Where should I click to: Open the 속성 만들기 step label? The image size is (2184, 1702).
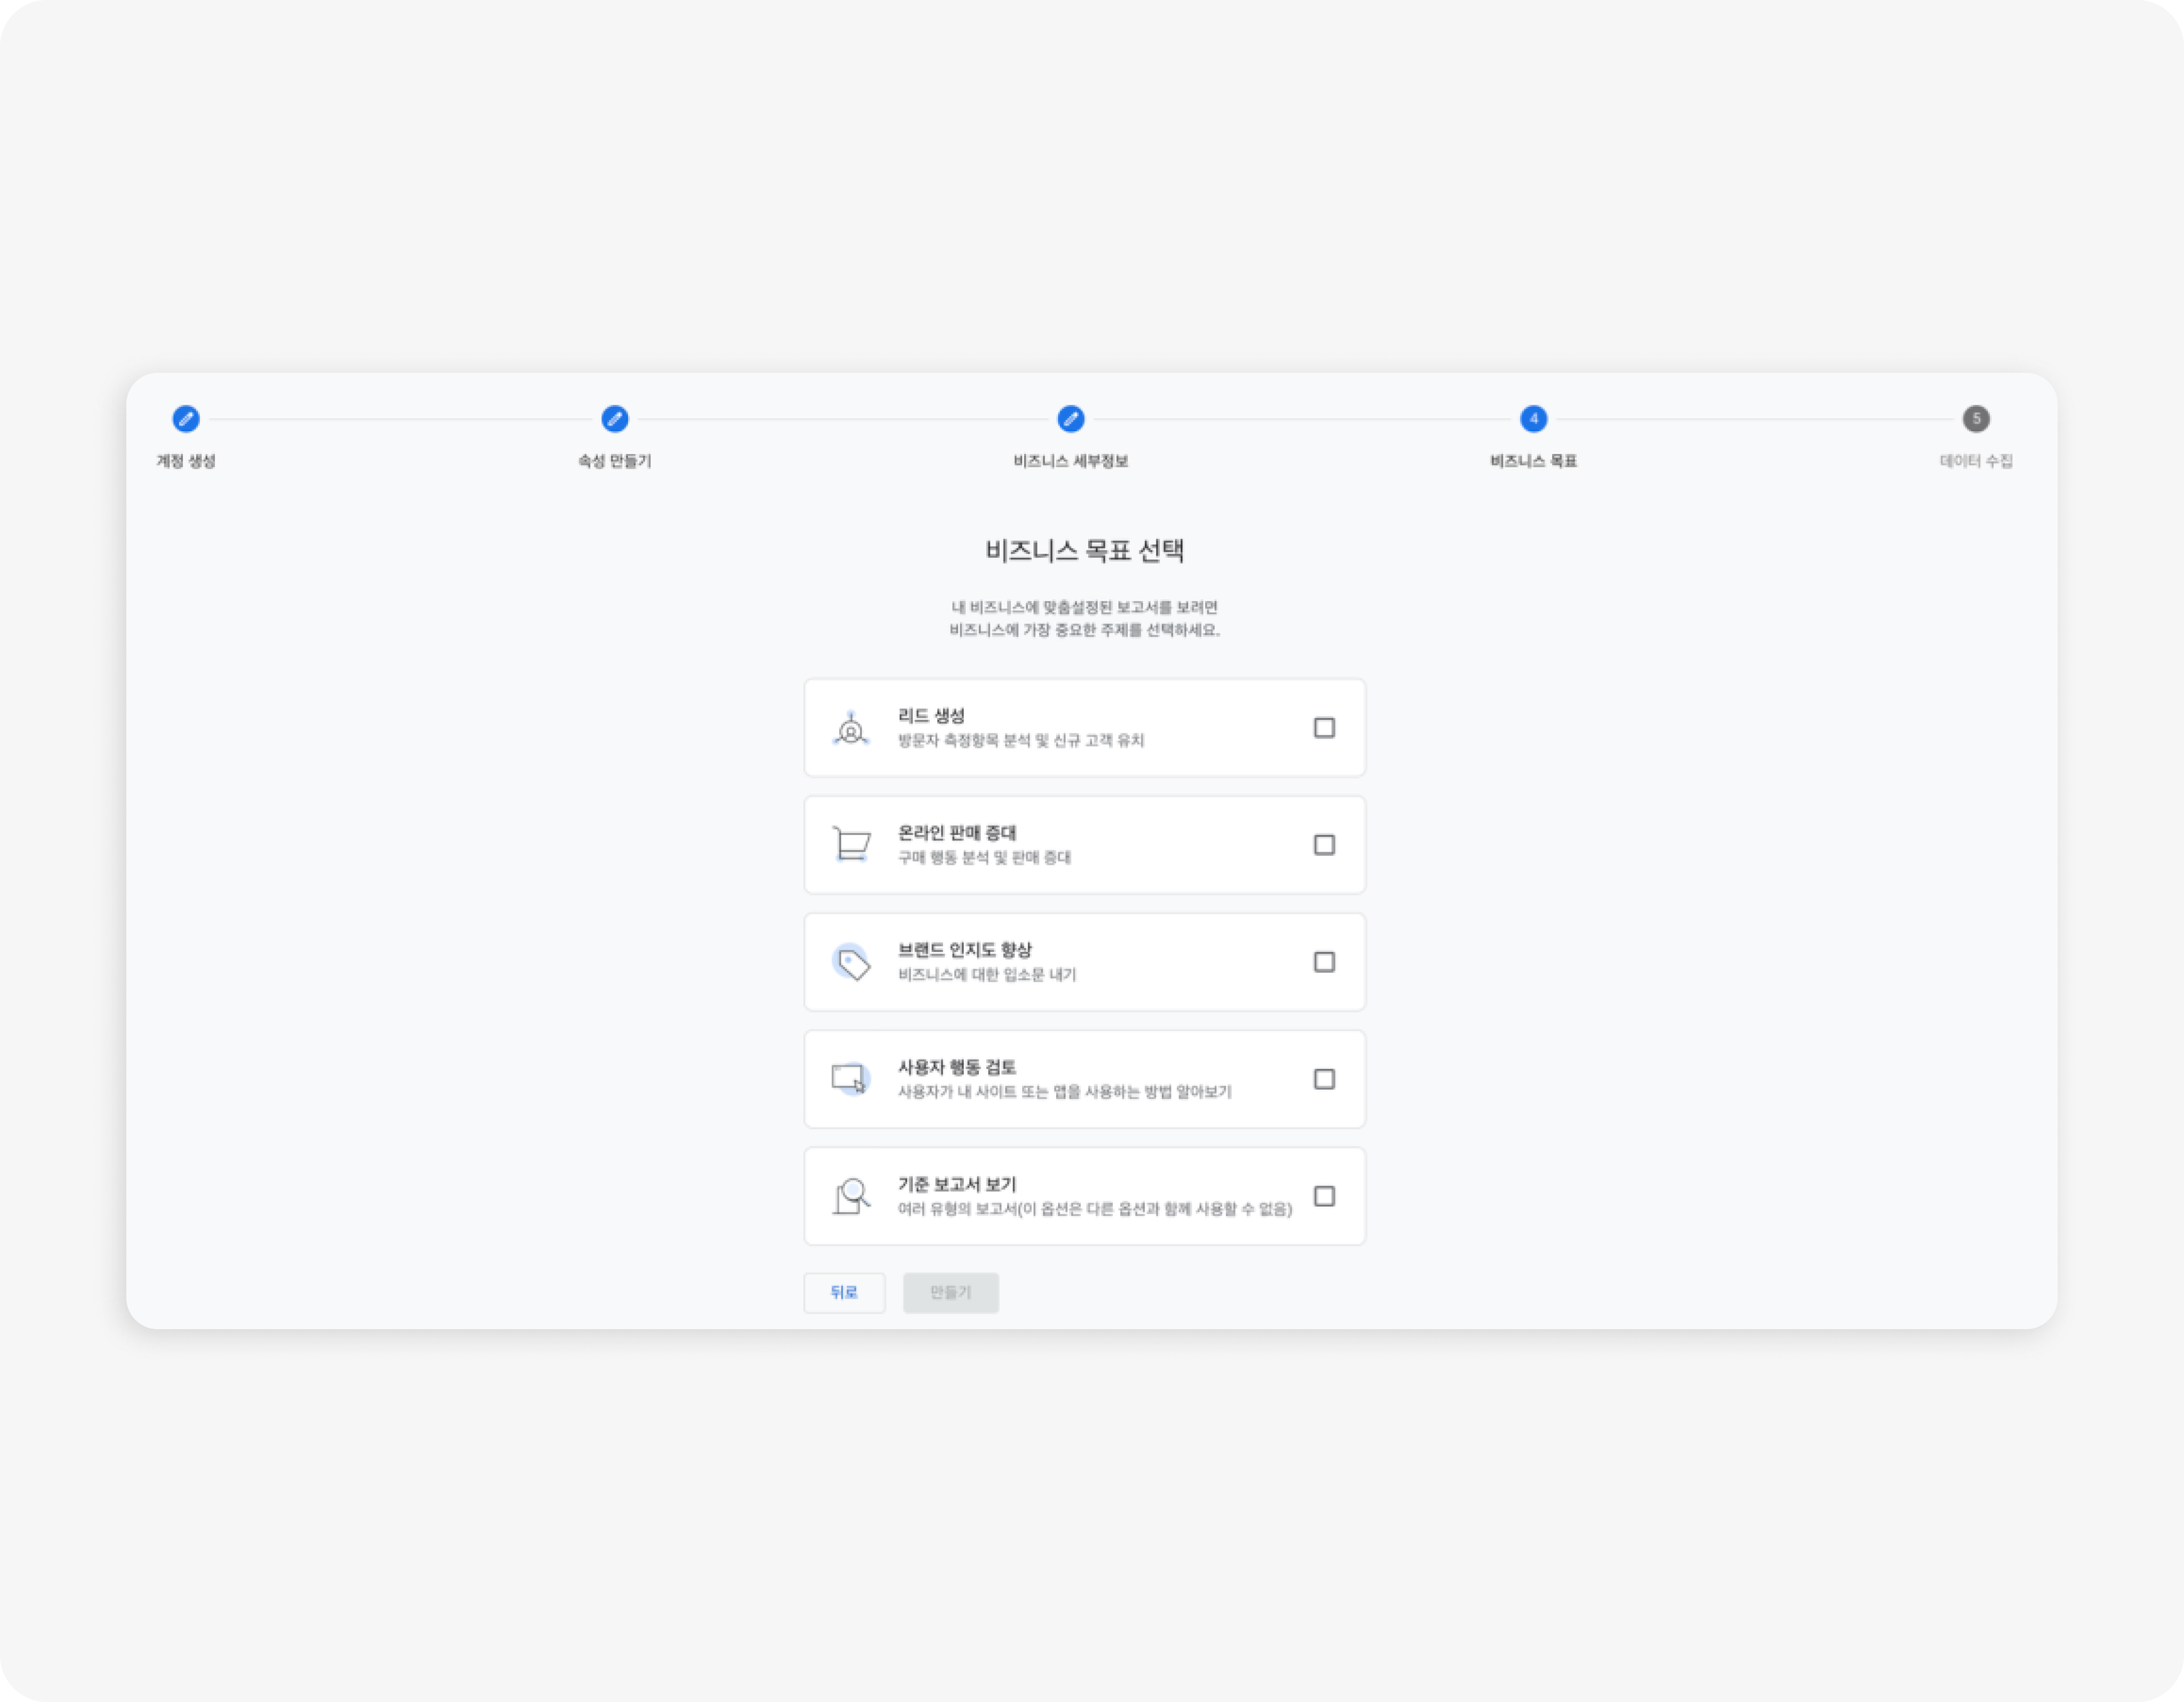[x=615, y=461]
